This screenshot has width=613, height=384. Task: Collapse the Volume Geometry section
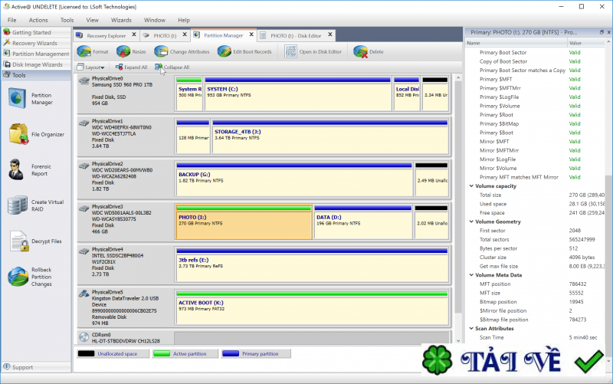click(x=470, y=222)
